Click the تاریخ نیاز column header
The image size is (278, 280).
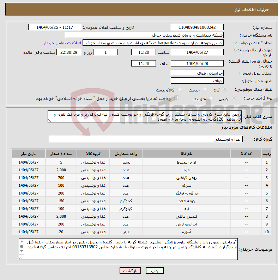(29, 154)
